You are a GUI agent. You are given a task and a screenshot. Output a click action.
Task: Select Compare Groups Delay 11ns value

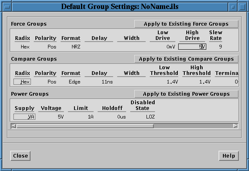click(x=107, y=82)
